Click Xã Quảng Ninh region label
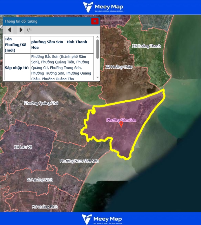The width and height of the screenshot is (201, 225). pos(40,179)
